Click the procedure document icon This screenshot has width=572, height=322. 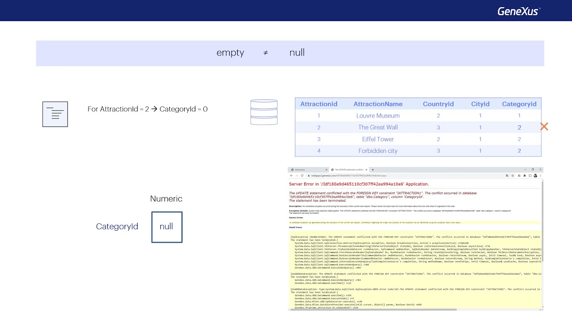coord(55,114)
